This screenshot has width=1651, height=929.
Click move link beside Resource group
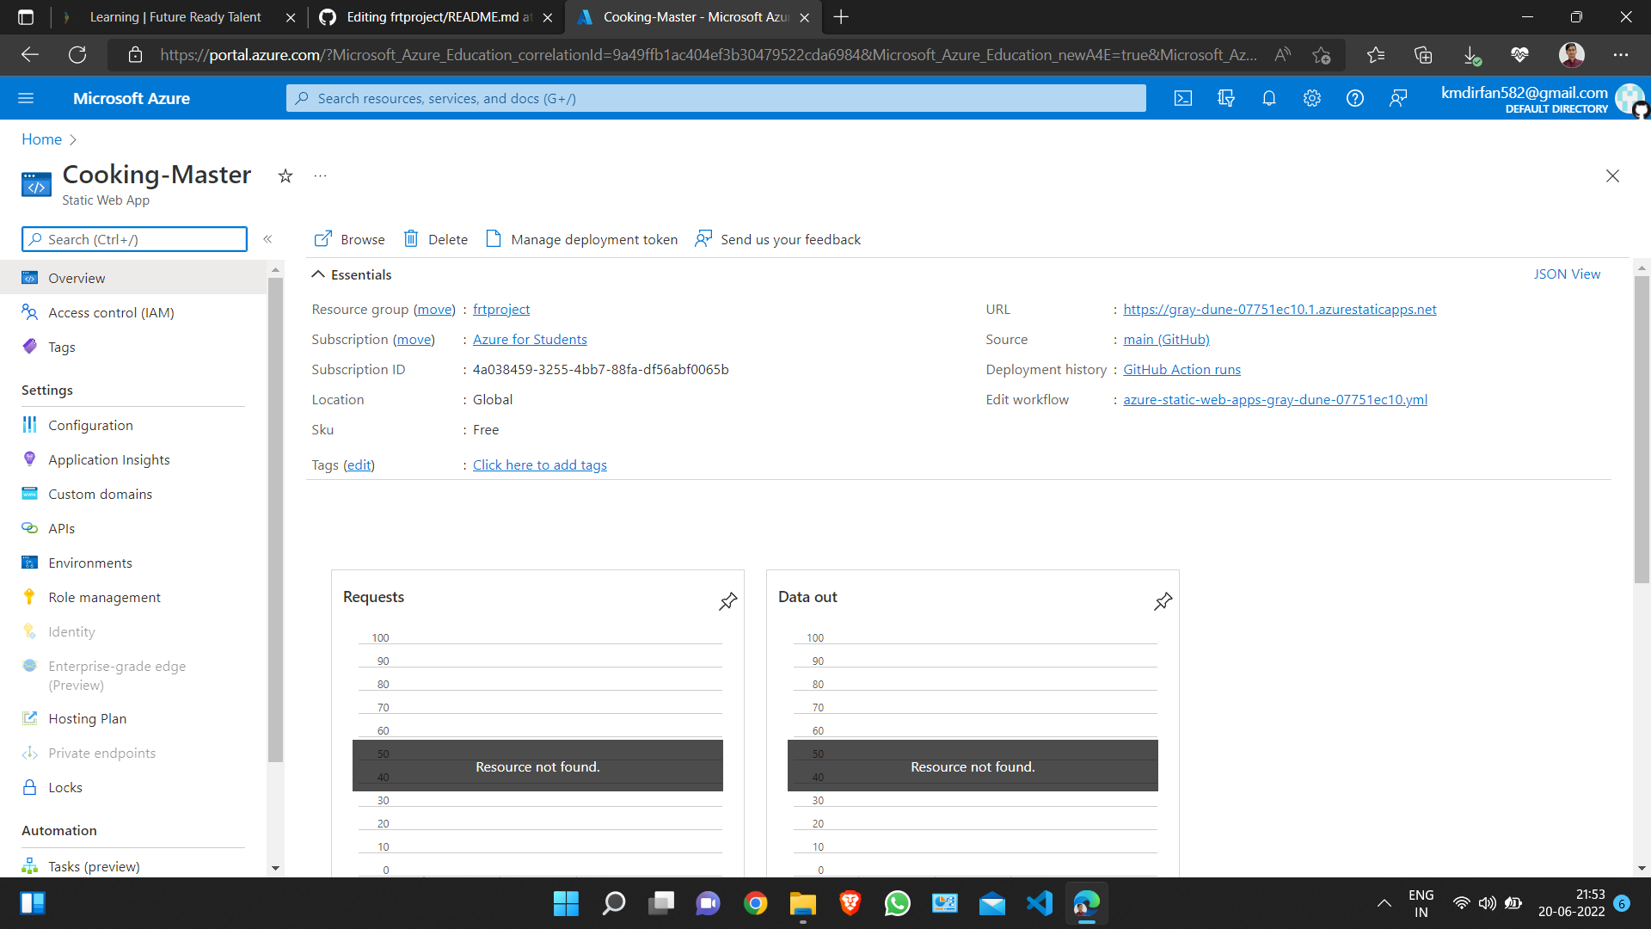(x=434, y=309)
